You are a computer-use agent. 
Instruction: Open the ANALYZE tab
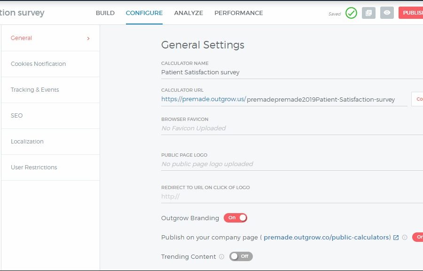(x=188, y=13)
